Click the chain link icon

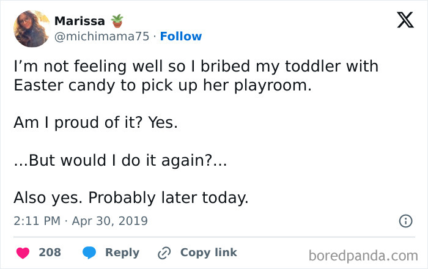coord(163,252)
